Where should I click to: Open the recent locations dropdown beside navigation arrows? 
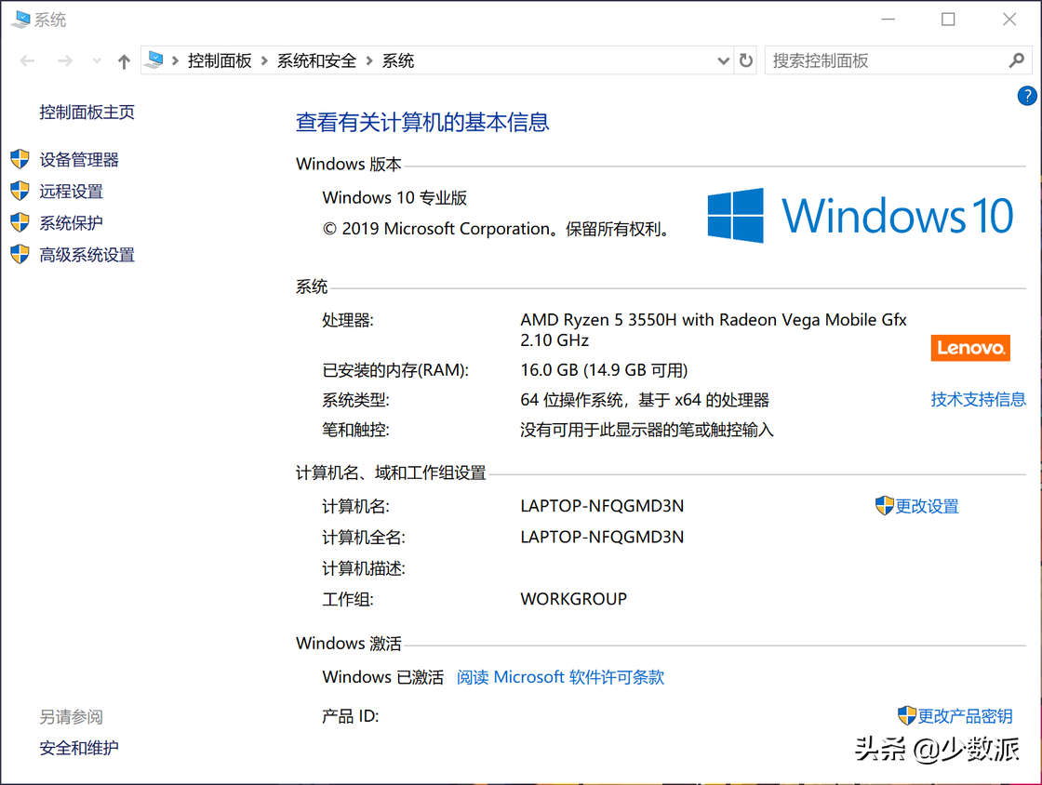point(96,60)
